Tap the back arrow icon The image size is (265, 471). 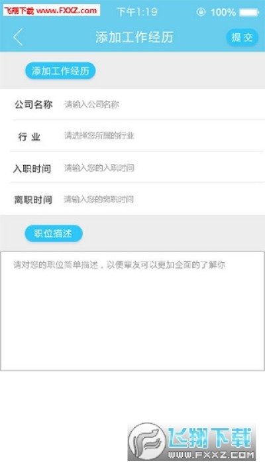(18, 37)
